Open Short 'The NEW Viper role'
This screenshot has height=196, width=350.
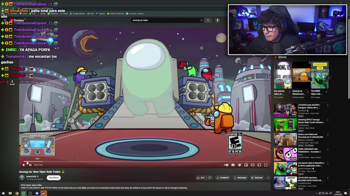tap(320, 75)
